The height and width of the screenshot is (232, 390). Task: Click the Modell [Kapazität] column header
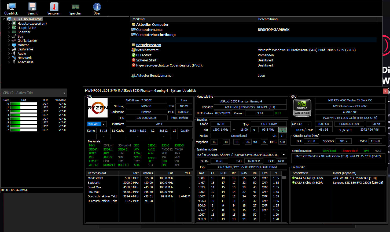point(359,173)
